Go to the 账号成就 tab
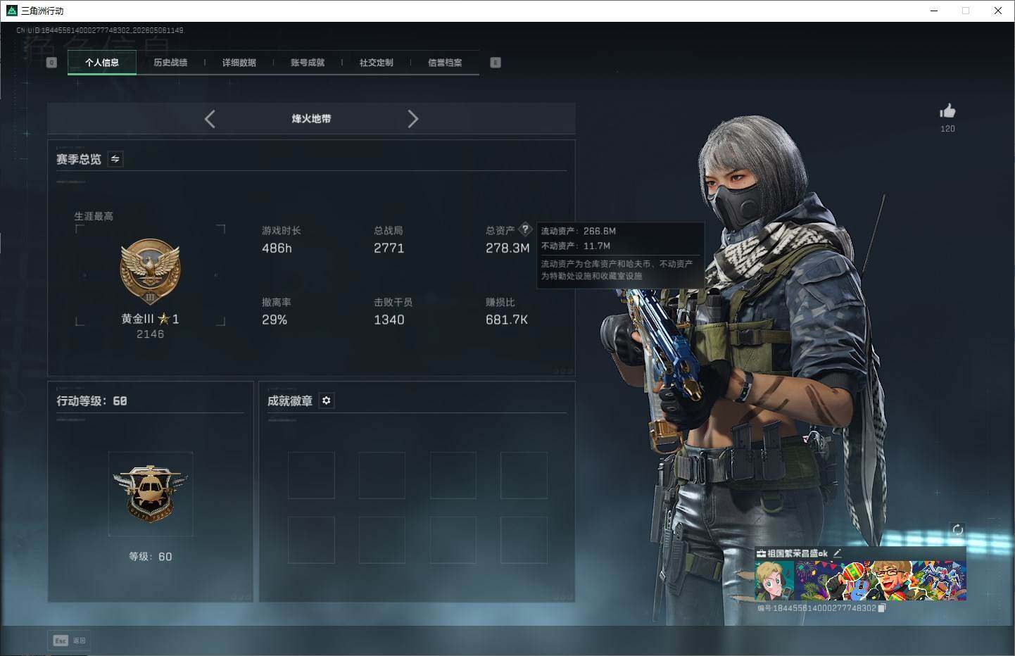Screen dimensions: 1015x656 coord(308,63)
